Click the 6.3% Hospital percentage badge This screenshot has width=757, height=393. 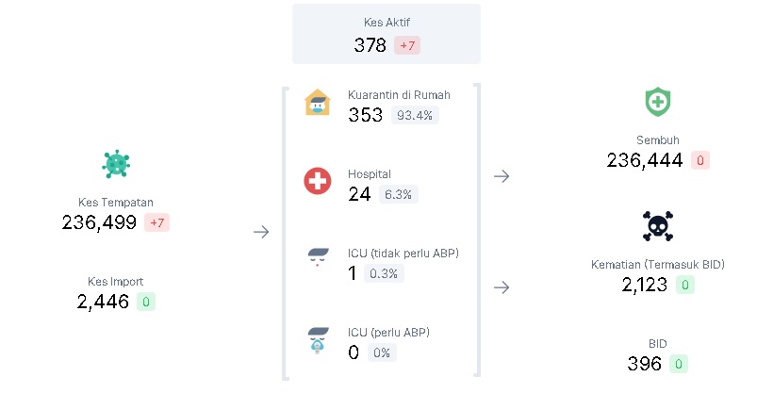(398, 194)
